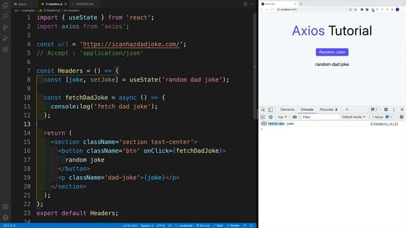Viewport: 406px width, 228px height.
Task: Open the Default levels dropdown
Action: point(353,117)
